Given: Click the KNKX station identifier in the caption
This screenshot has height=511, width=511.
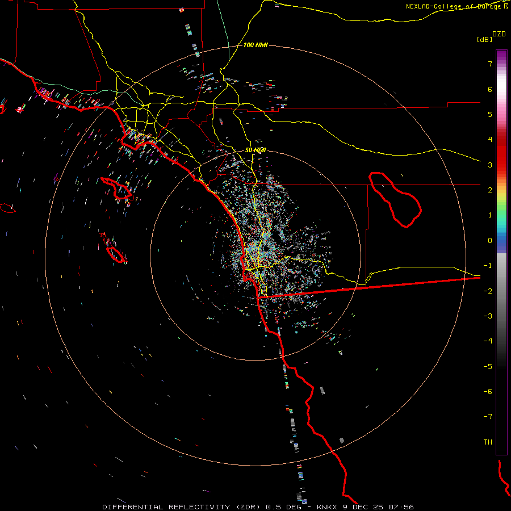Looking at the screenshot, I should (x=327, y=507).
